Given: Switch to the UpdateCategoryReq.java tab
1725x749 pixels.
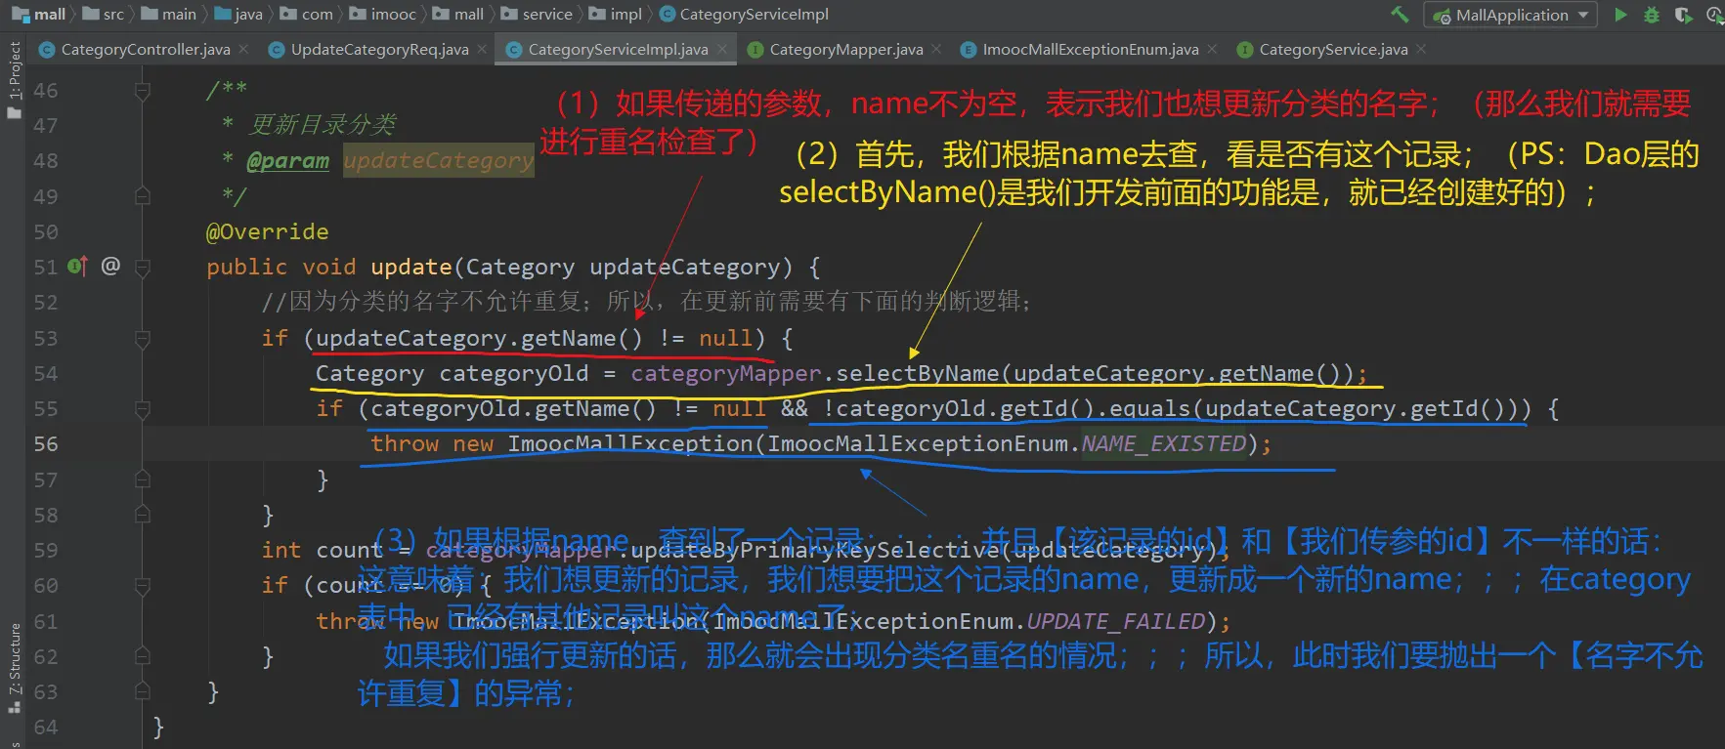Looking at the screenshot, I should 379,49.
